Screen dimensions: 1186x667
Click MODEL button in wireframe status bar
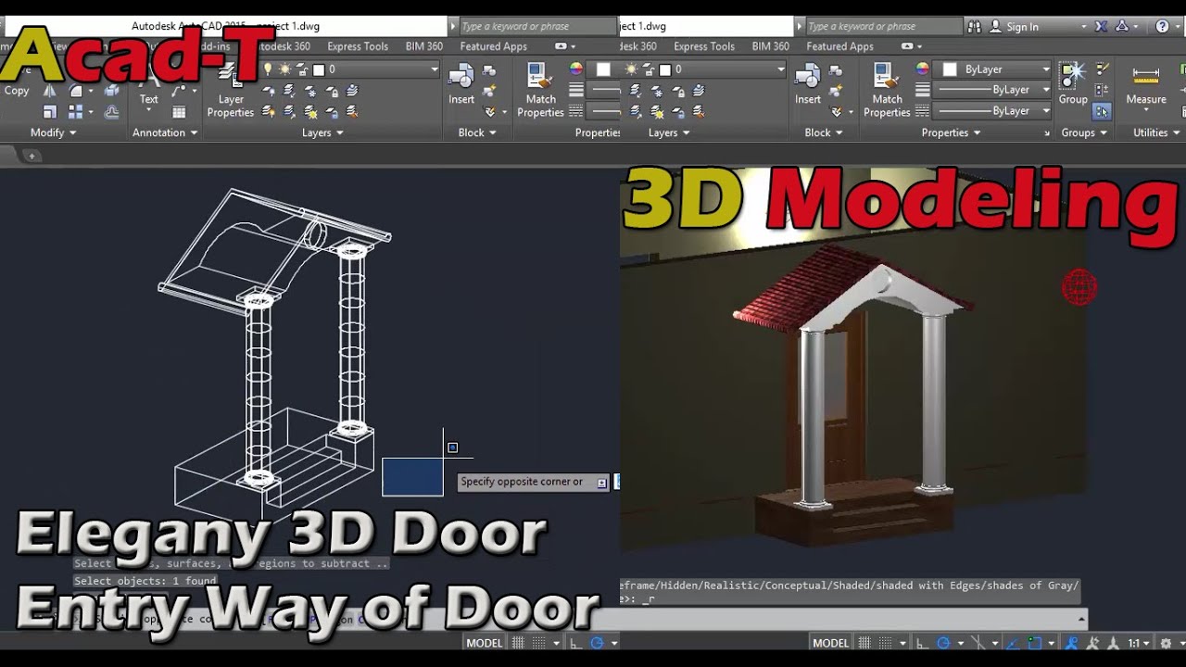[484, 643]
